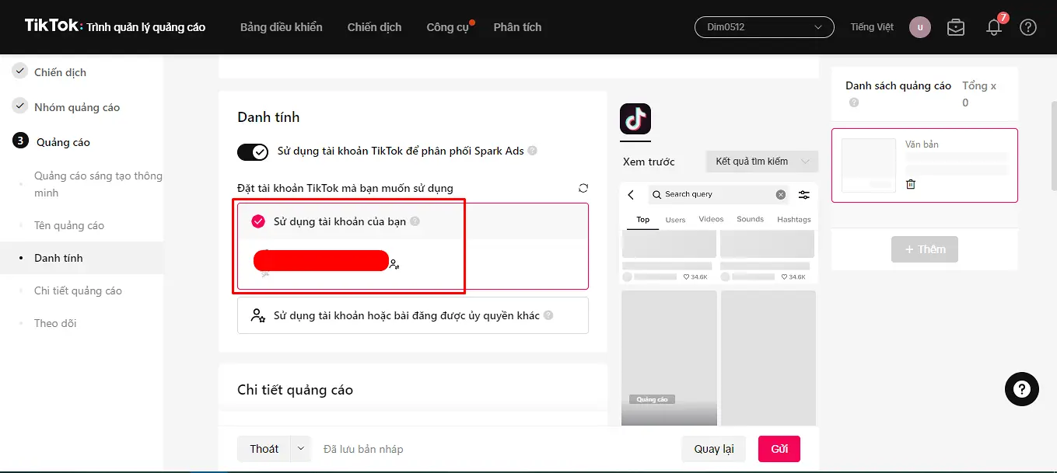Click the account link icon beside redacted name
This screenshot has width=1057, height=473.
394,264
